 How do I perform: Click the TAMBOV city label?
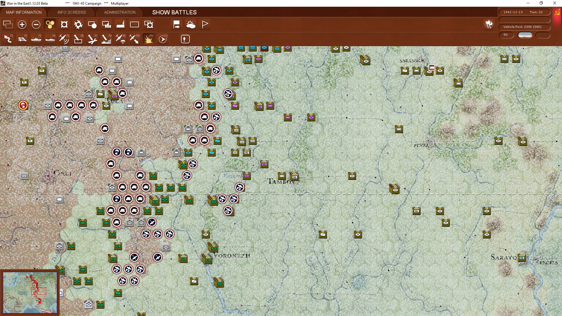coord(281,181)
